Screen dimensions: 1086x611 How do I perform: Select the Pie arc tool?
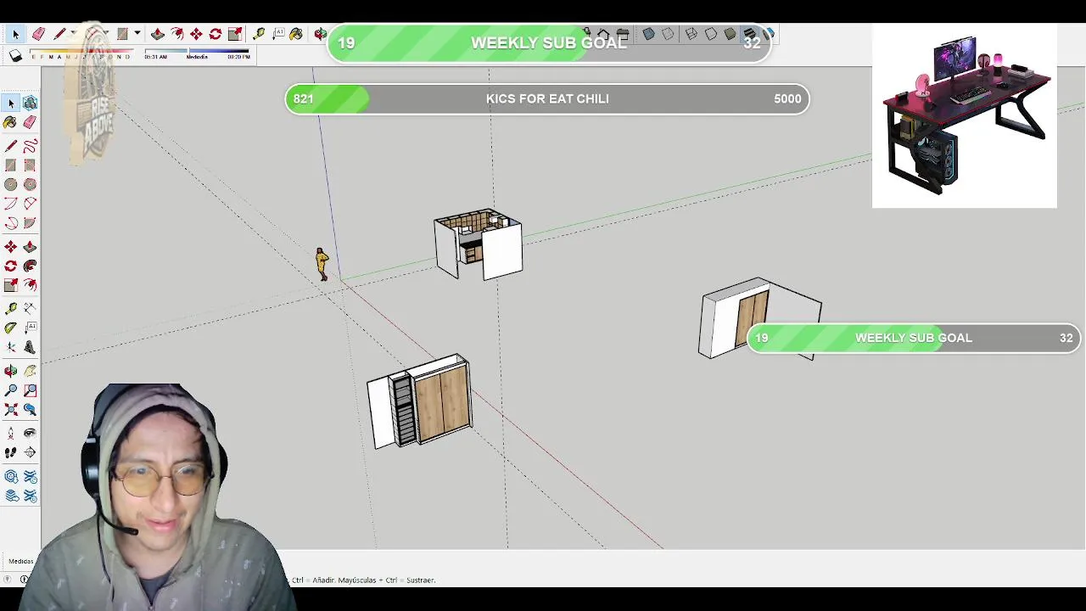[x=30, y=223]
